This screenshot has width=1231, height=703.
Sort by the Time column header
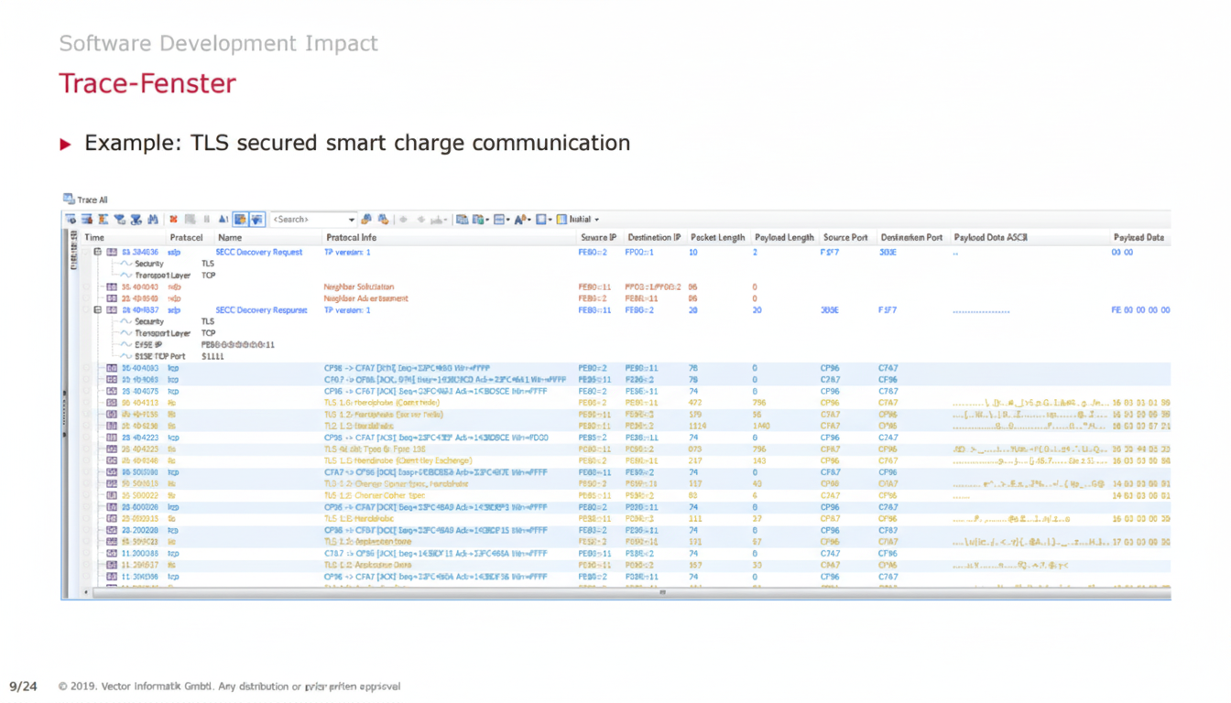coord(94,237)
